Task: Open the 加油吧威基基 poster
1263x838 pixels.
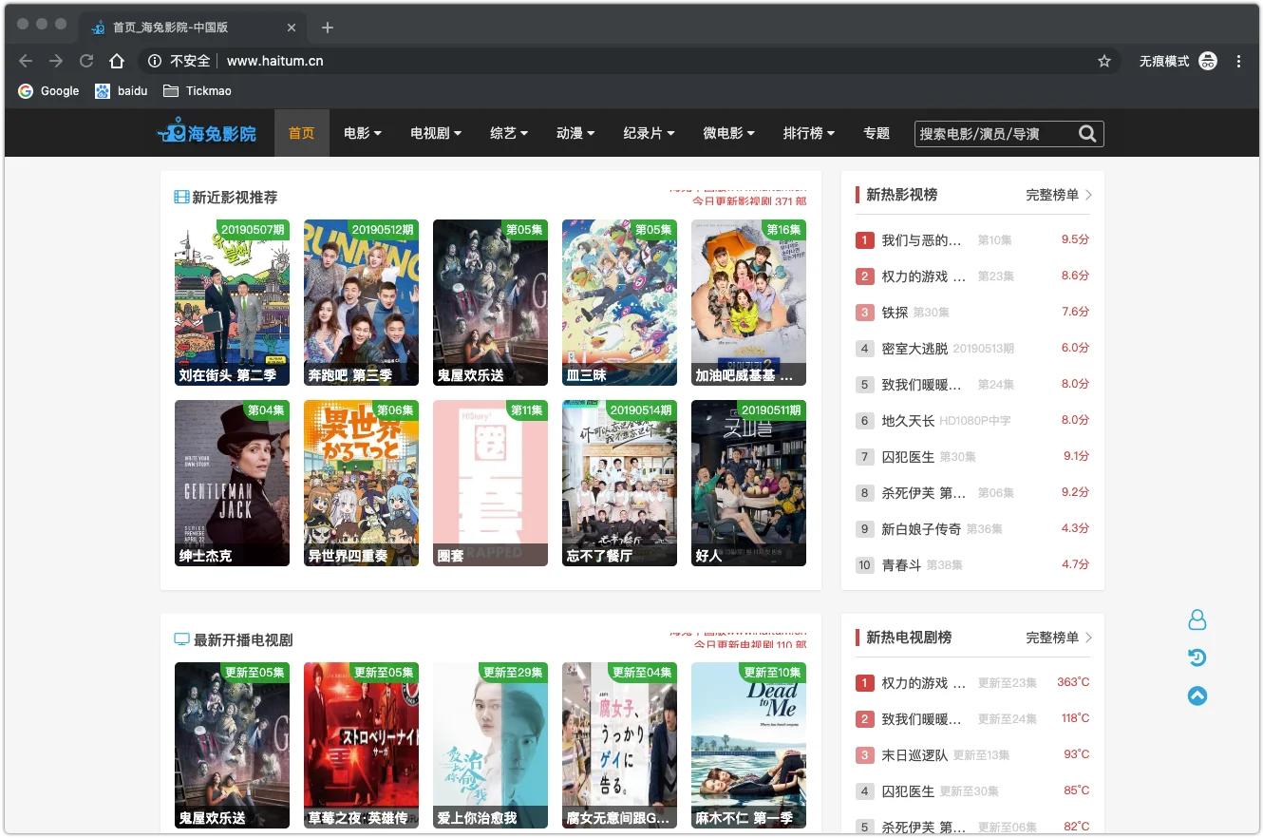Action: point(748,302)
